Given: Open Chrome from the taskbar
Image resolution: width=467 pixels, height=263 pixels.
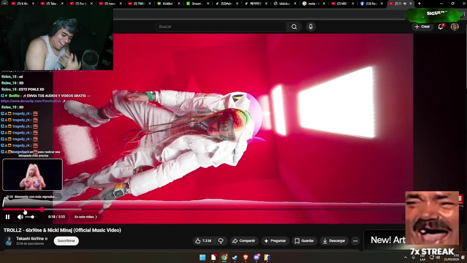Looking at the screenshot, I should pyautogui.click(x=224, y=258).
